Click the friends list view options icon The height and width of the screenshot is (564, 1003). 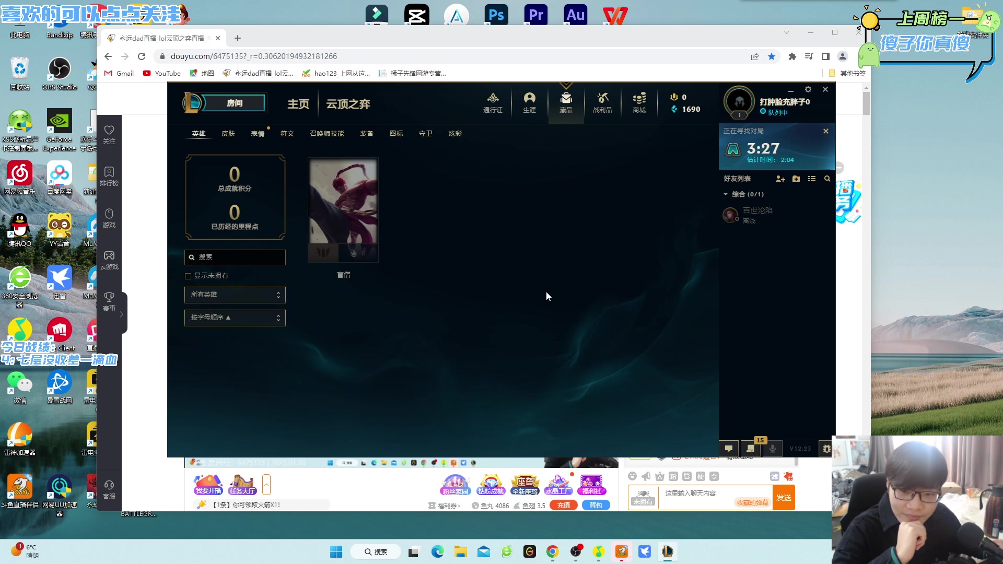click(x=812, y=179)
